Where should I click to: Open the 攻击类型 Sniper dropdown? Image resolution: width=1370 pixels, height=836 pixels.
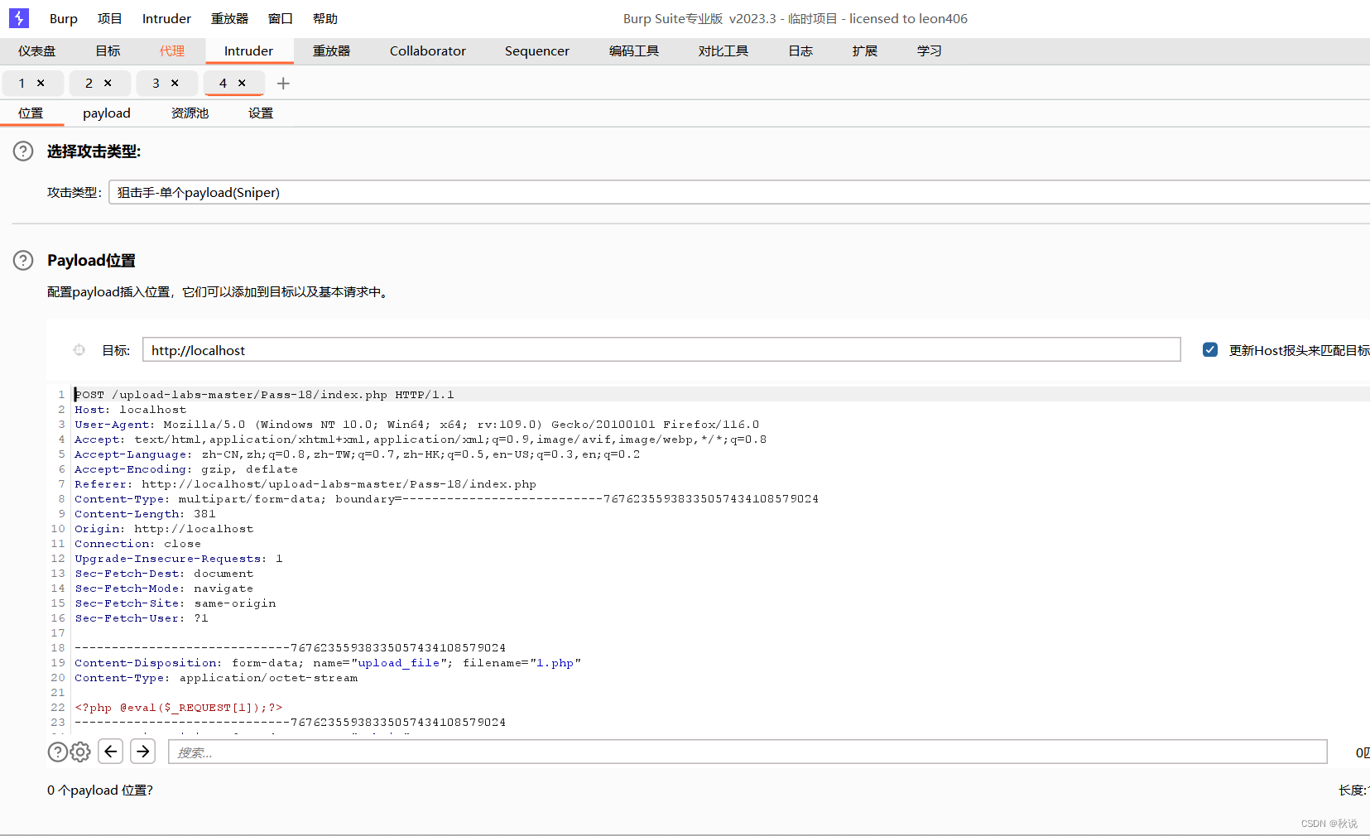click(x=738, y=192)
